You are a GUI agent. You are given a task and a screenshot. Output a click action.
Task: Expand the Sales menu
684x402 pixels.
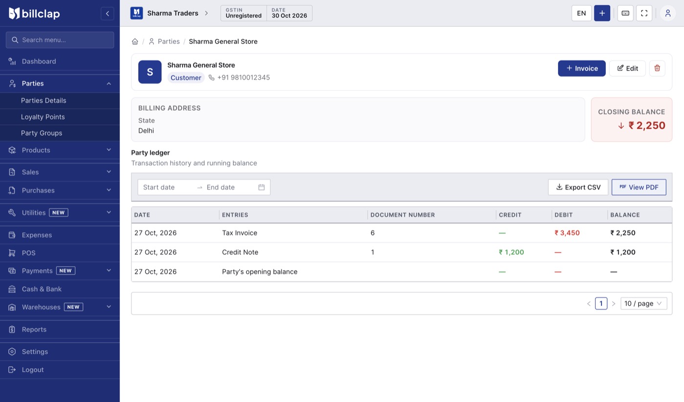coord(109,172)
